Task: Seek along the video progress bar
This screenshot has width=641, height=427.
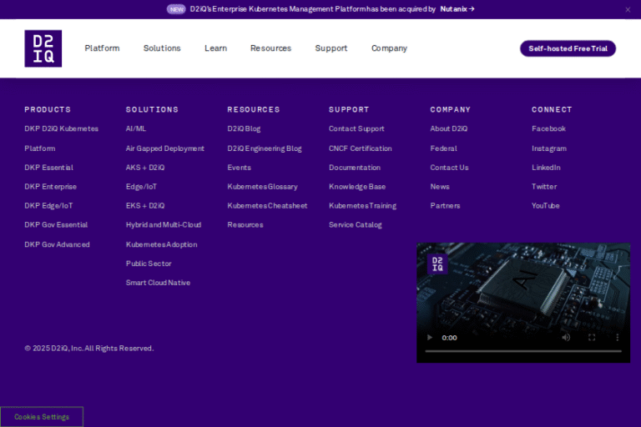Action: [523, 351]
